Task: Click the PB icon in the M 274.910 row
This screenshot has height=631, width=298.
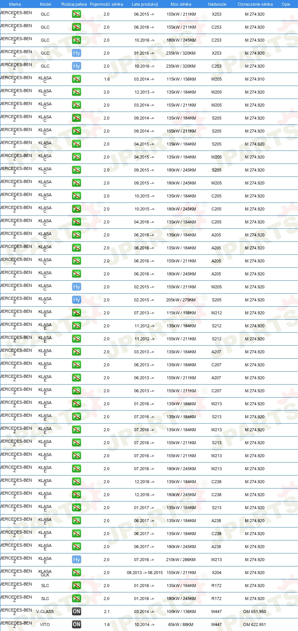Action: tap(77, 79)
